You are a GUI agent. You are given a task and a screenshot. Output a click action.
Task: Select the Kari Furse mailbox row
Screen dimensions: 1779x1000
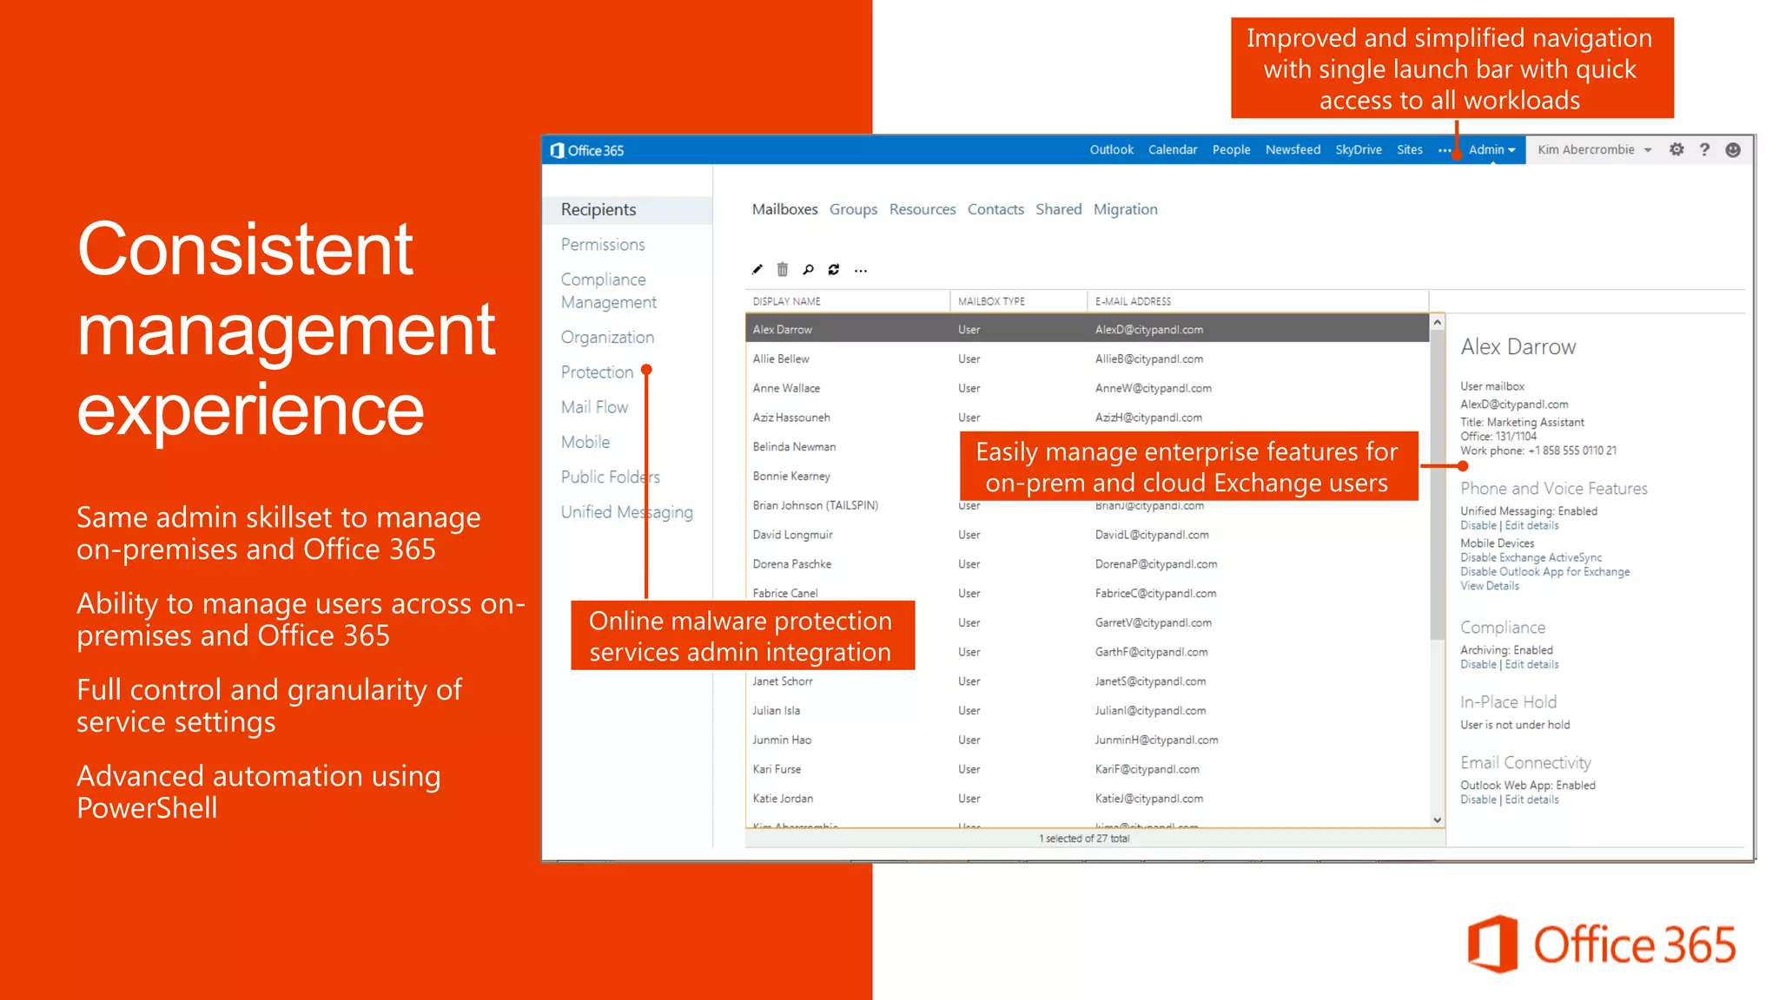point(1087,769)
